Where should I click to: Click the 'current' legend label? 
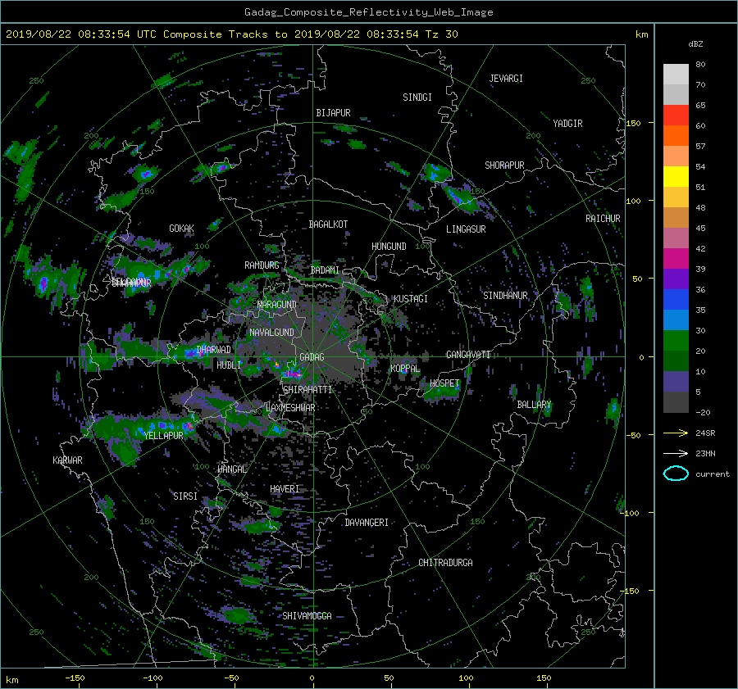713,474
